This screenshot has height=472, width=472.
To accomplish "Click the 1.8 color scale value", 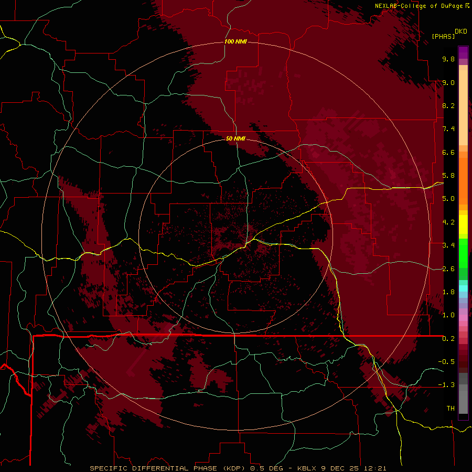I will click(448, 292).
